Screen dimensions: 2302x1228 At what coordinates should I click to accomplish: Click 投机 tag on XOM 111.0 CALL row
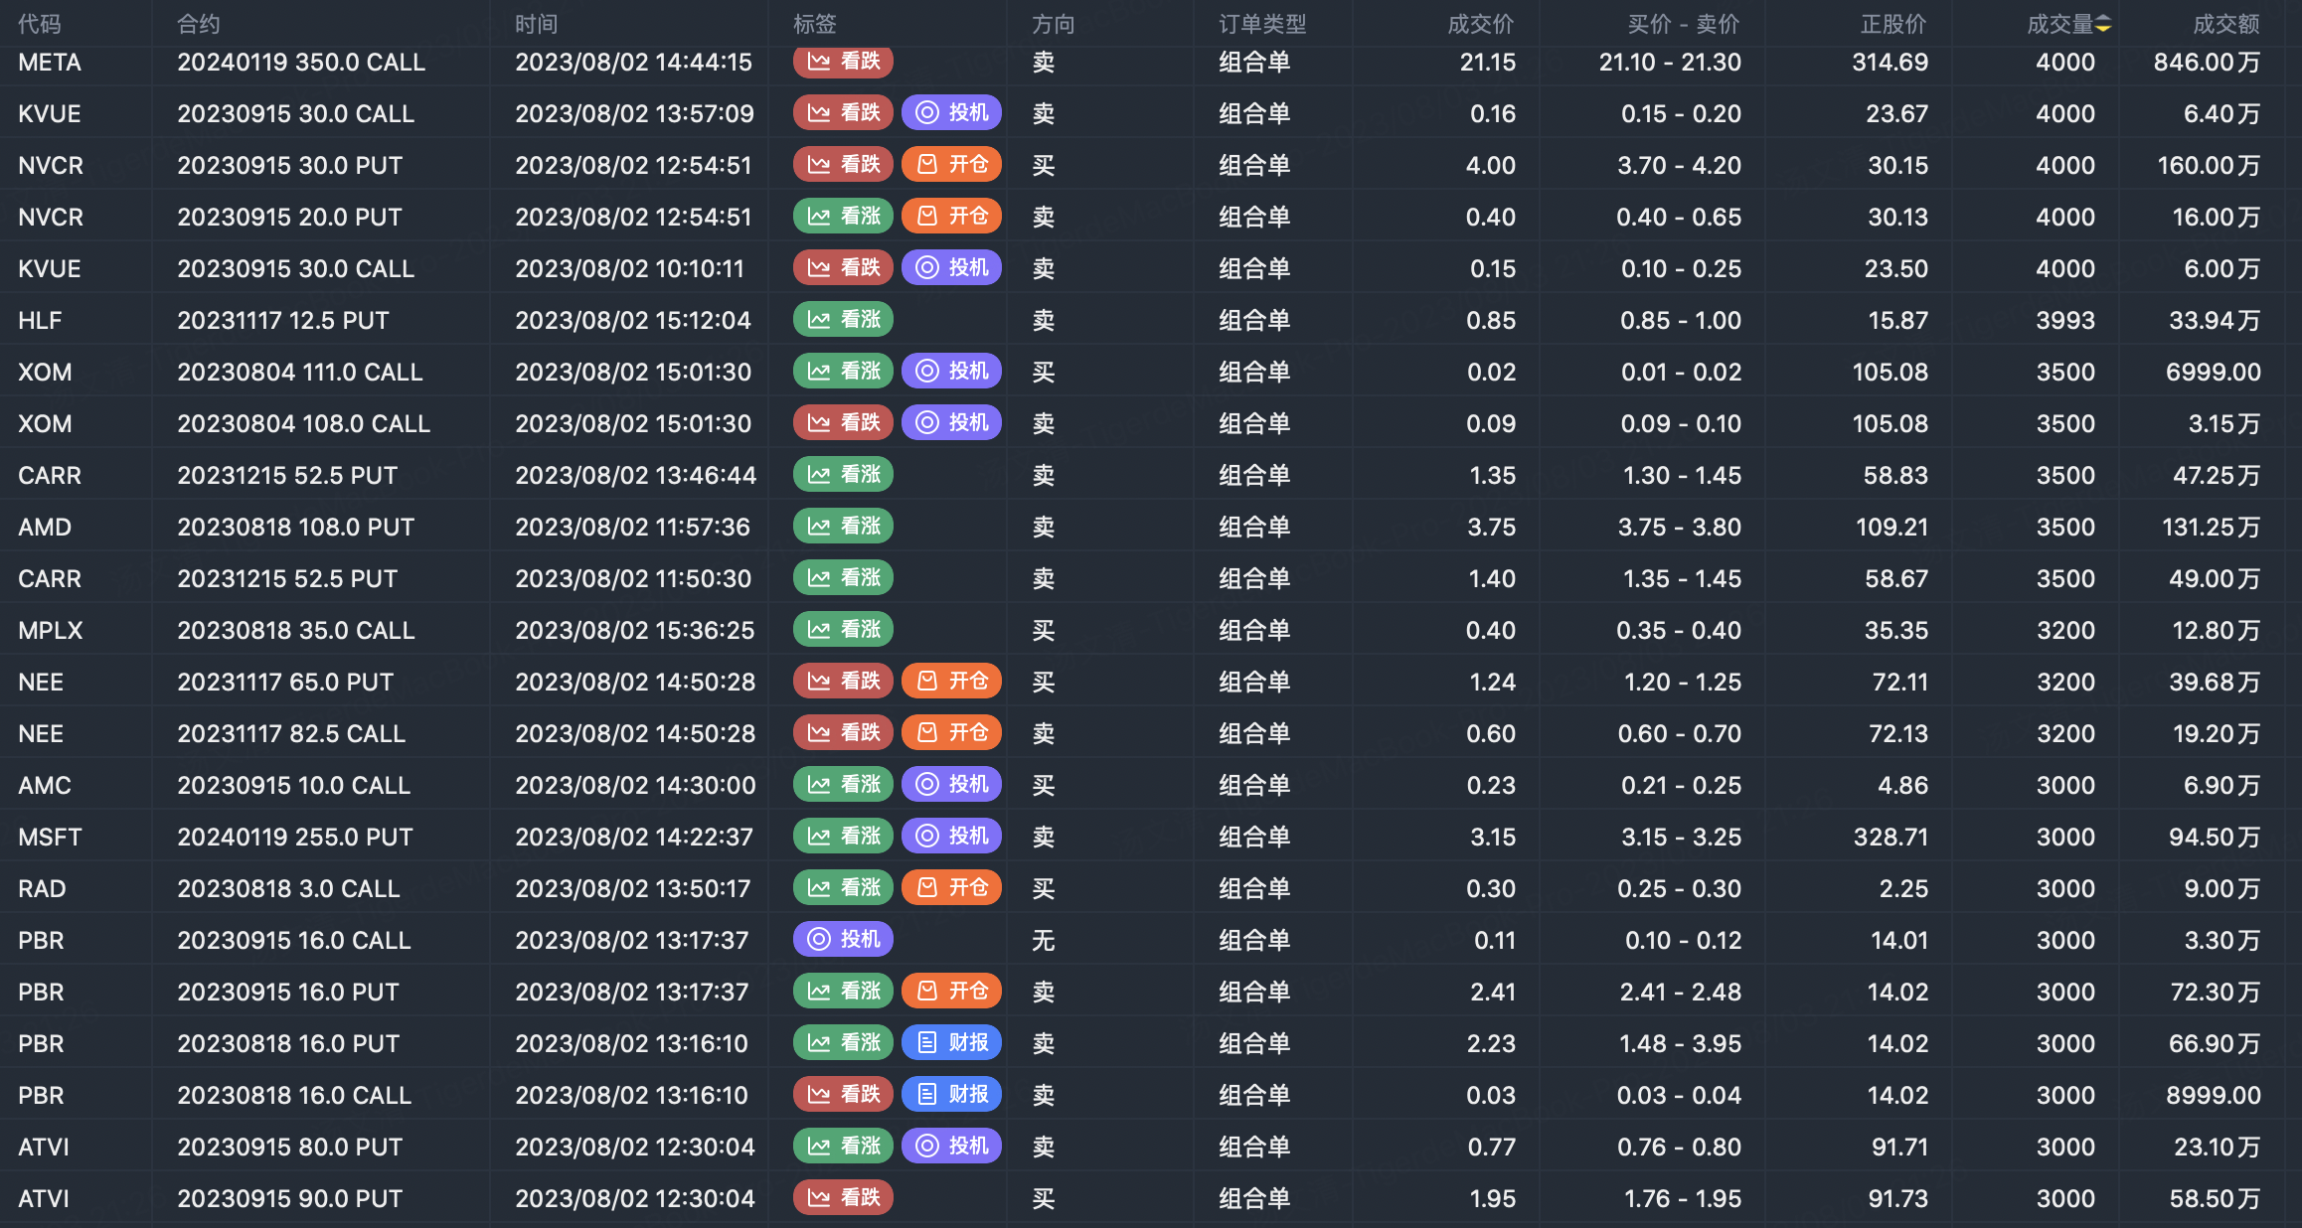click(x=951, y=371)
